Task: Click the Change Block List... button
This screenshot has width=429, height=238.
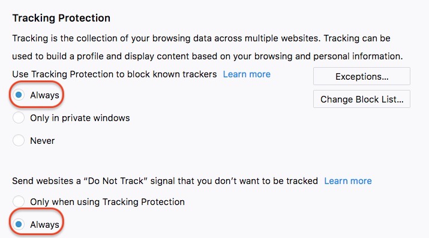Action: click(362, 99)
